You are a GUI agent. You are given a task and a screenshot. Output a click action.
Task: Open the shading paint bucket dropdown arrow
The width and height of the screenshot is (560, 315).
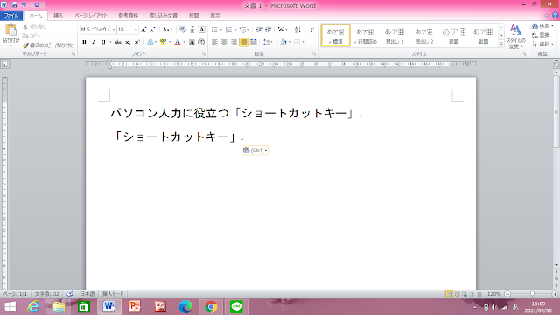tap(290, 42)
